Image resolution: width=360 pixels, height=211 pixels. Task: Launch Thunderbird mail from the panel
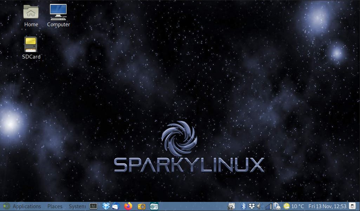[x=116, y=206]
